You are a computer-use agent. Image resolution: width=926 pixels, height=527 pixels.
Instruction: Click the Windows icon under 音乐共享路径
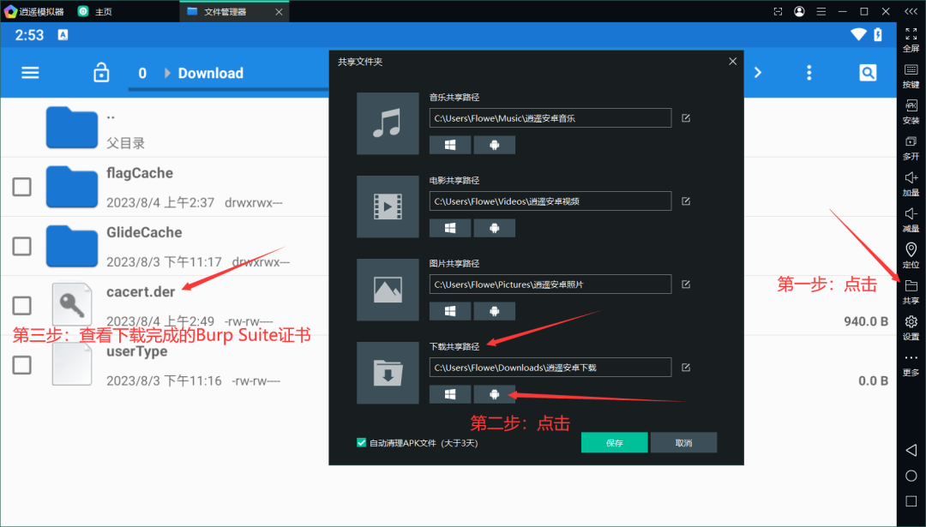click(x=449, y=145)
